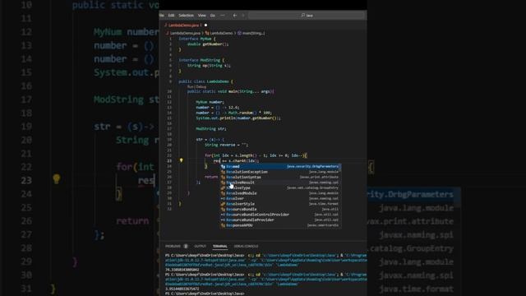
Task: Switch to the Output panel tab
Action: [200, 247]
